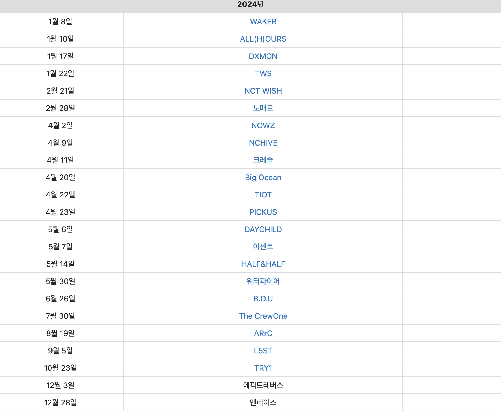This screenshot has height=411, width=501.
Task: Click the HALF&HALF link
Action: (263, 264)
